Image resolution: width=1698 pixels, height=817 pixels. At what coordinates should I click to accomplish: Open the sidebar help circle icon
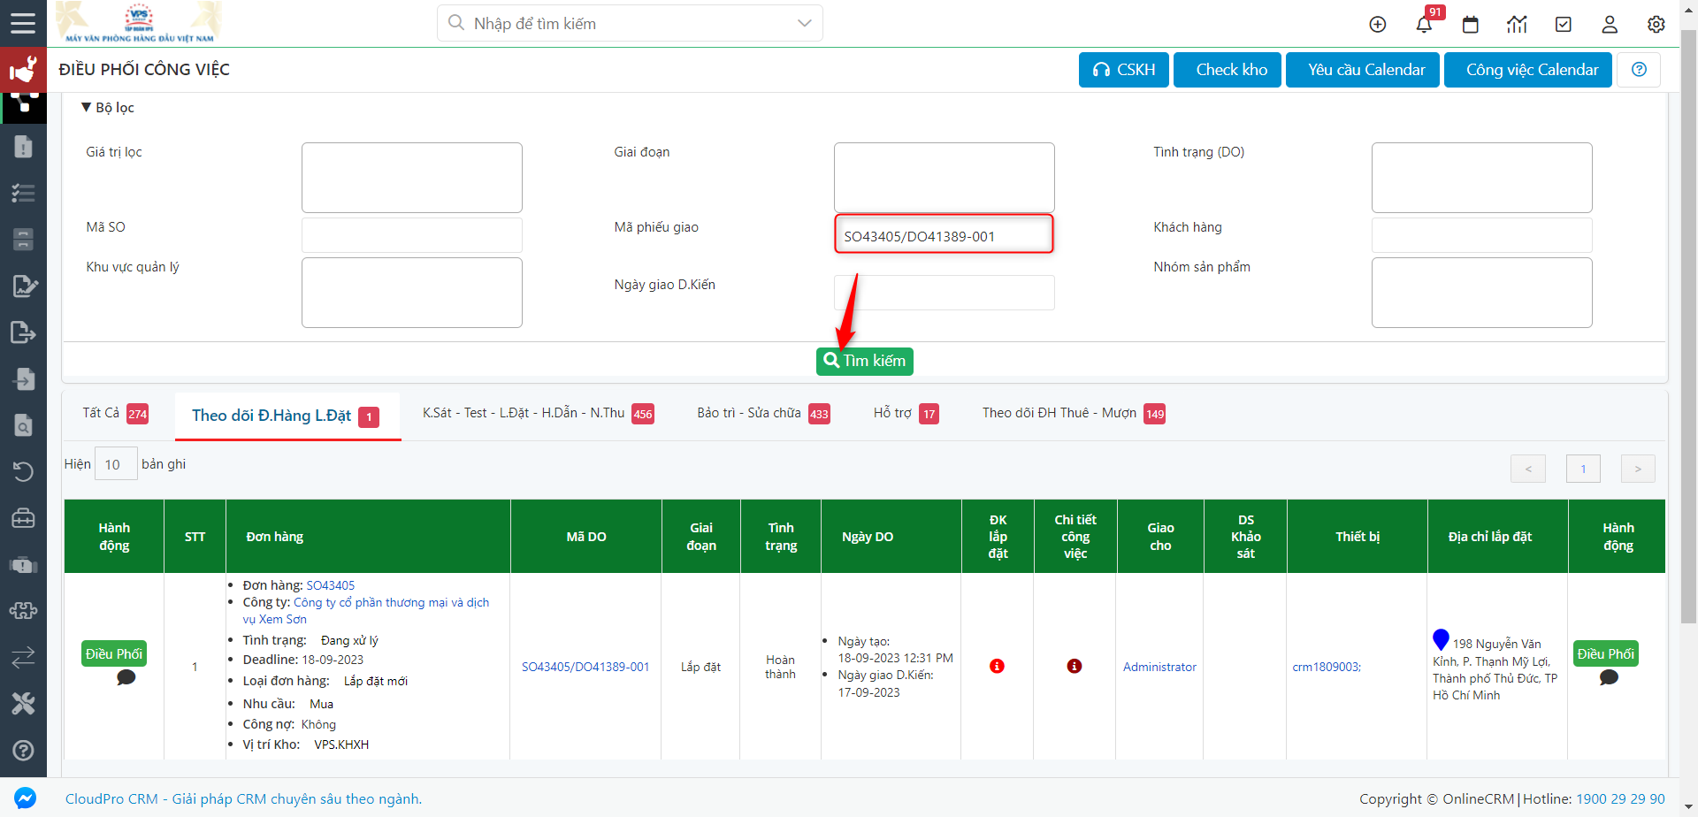pos(23,750)
